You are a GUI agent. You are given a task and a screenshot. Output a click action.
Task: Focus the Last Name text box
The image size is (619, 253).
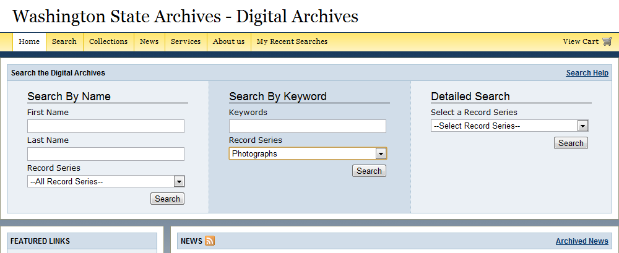[106, 154]
